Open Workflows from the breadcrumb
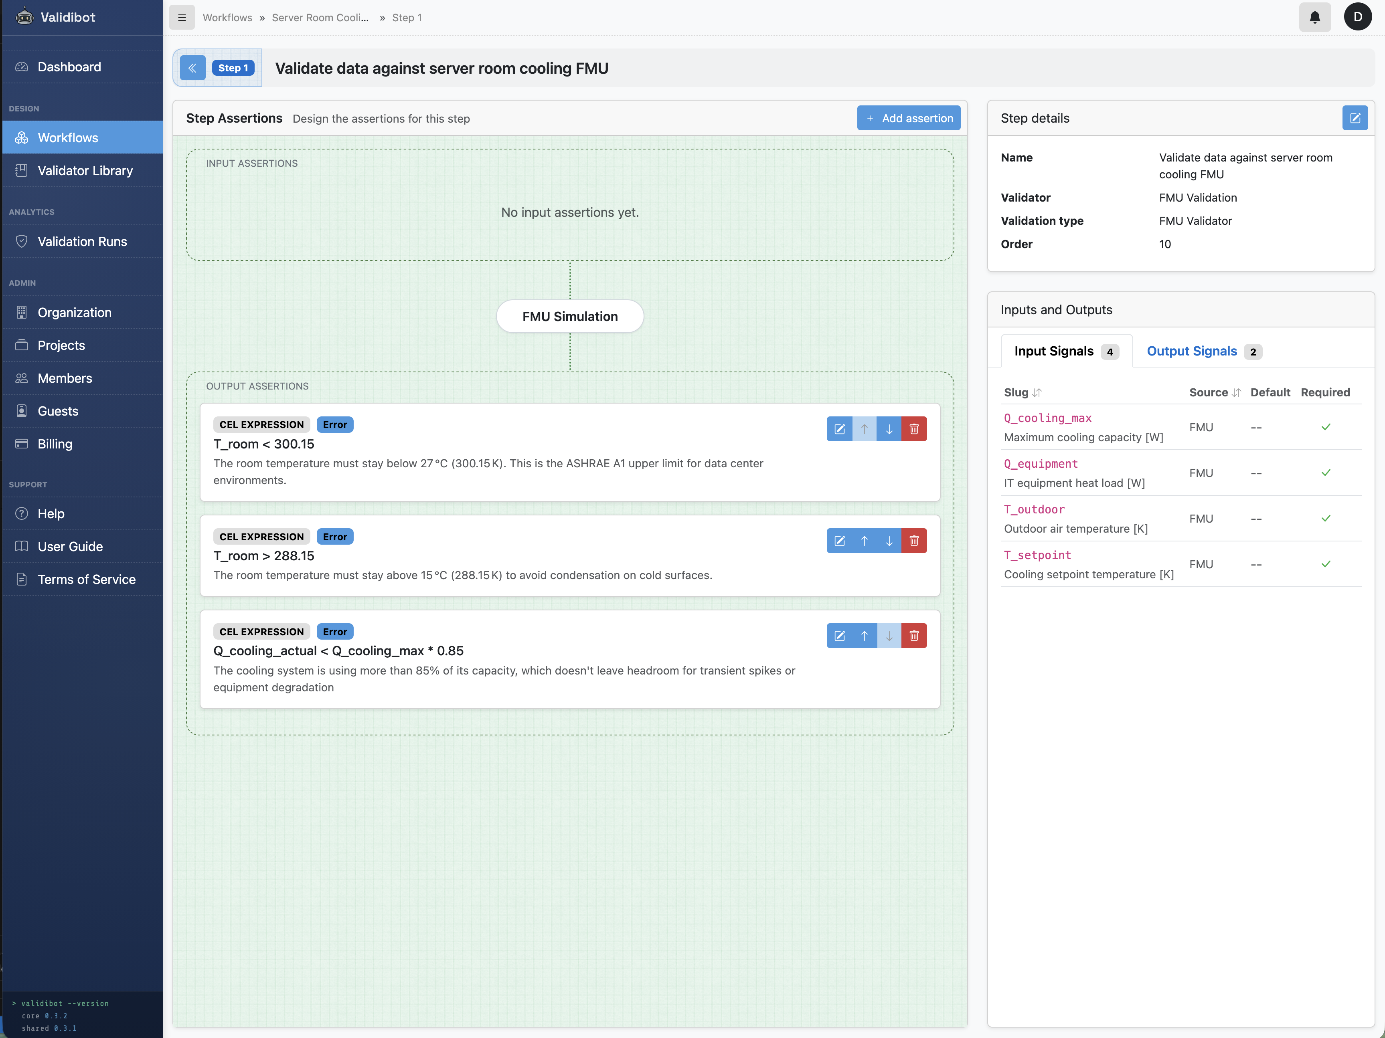The image size is (1385, 1038). (x=227, y=18)
